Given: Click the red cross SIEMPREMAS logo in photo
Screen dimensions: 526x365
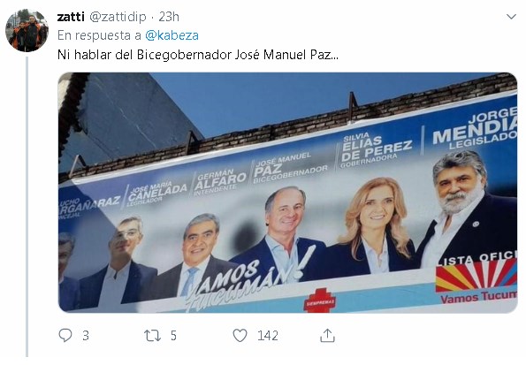Looking at the screenshot, I should pos(320,300).
